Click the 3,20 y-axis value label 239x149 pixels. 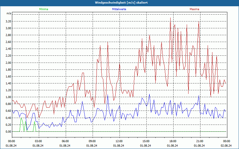pyautogui.click(x=8, y=21)
